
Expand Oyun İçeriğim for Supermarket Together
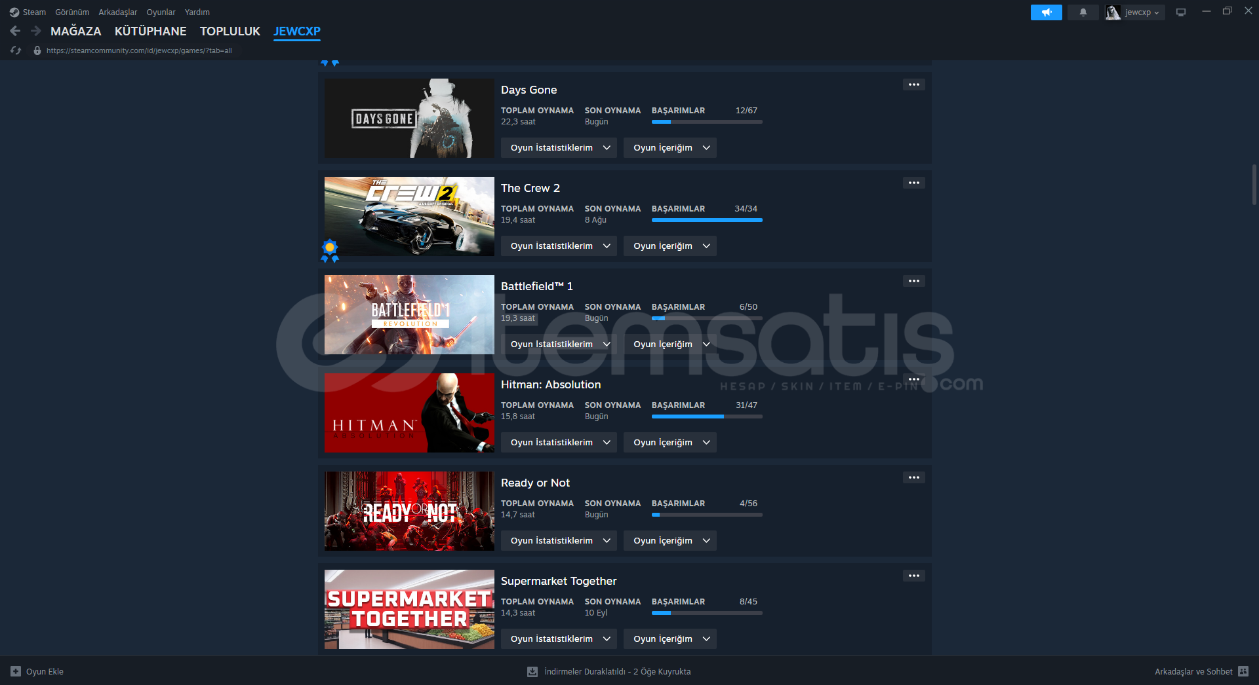coord(670,639)
